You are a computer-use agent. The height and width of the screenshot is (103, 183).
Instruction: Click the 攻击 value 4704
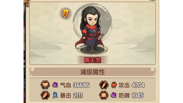pyautogui.click(x=138, y=85)
